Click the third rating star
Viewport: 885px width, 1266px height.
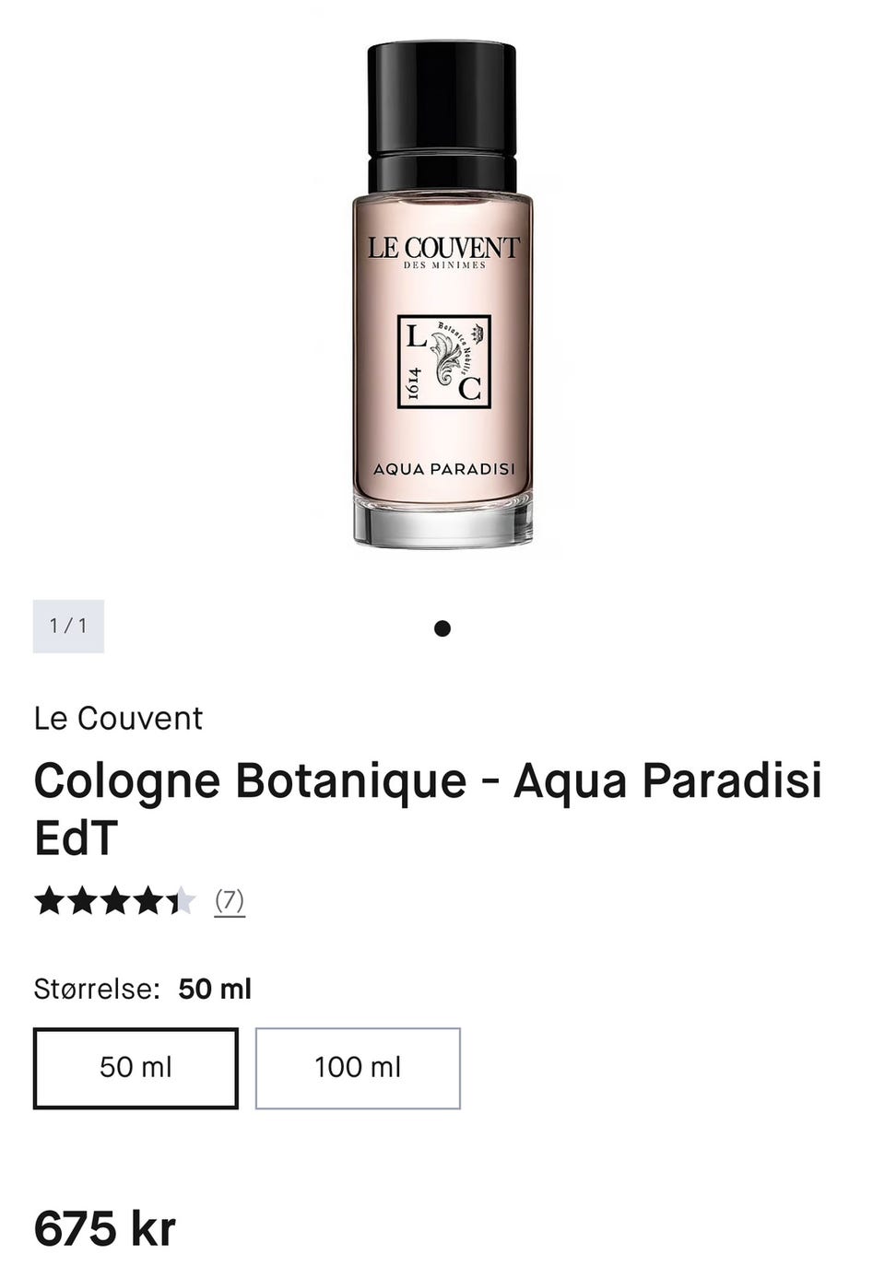pyautogui.click(x=115, y=900)
